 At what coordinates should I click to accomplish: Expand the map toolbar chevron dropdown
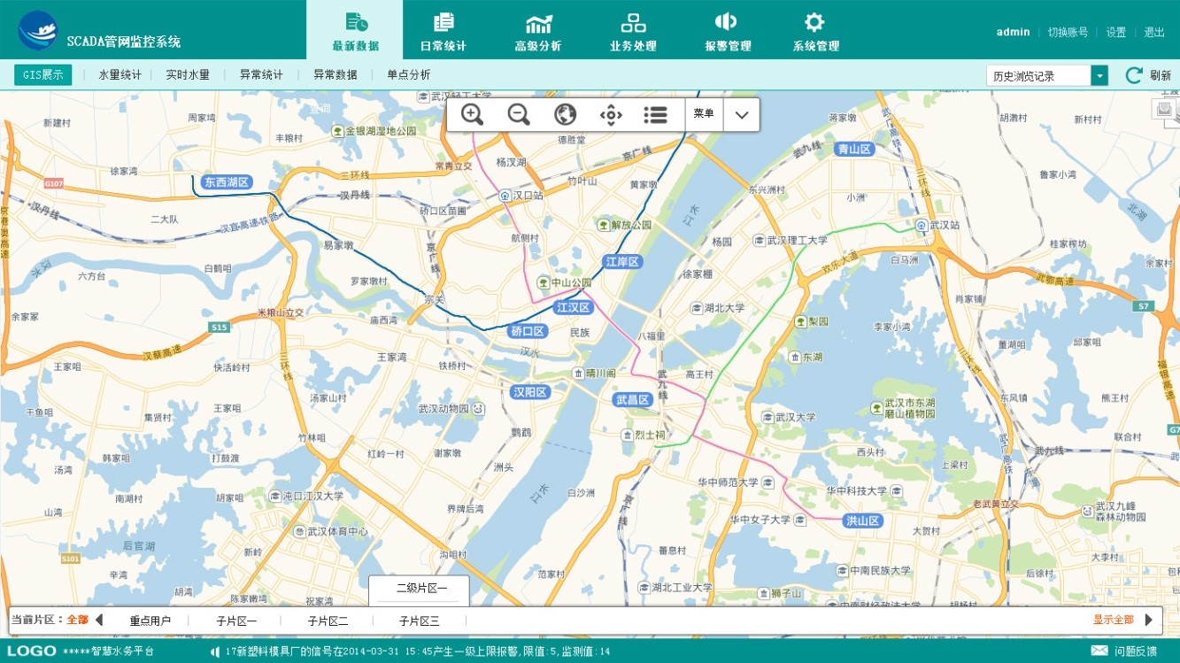tap(742, 114)
